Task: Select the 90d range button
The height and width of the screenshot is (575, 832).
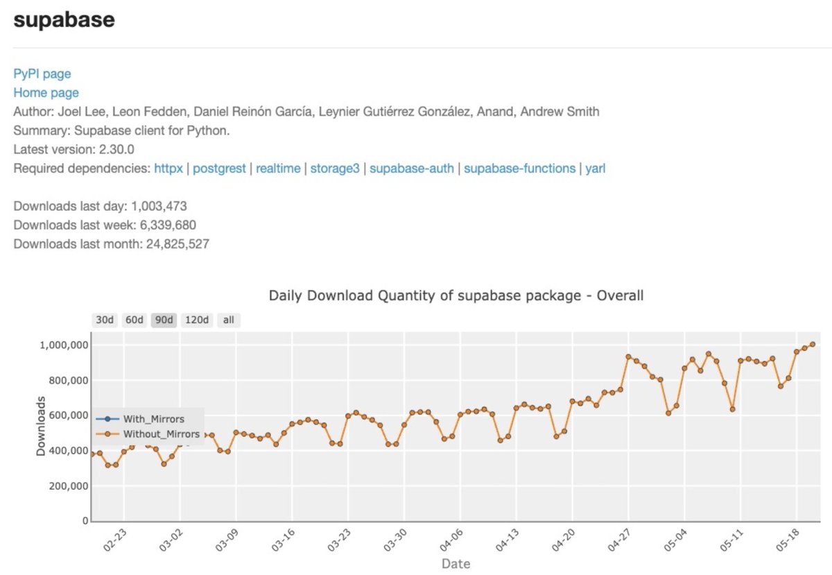Action: click(164, 320)
